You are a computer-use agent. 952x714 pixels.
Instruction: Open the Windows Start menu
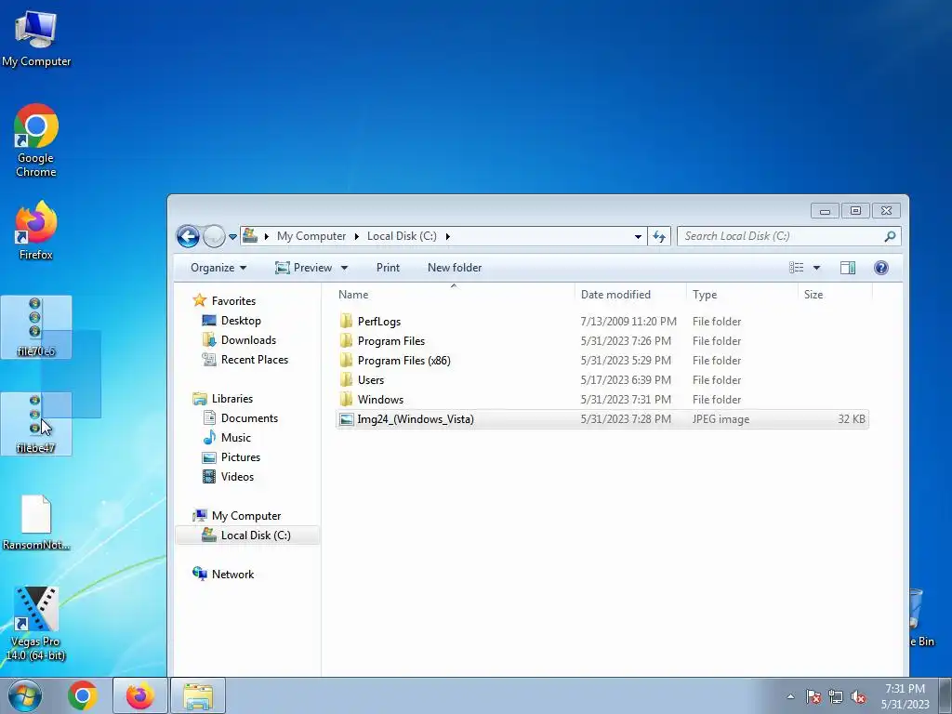click(25, 695)
